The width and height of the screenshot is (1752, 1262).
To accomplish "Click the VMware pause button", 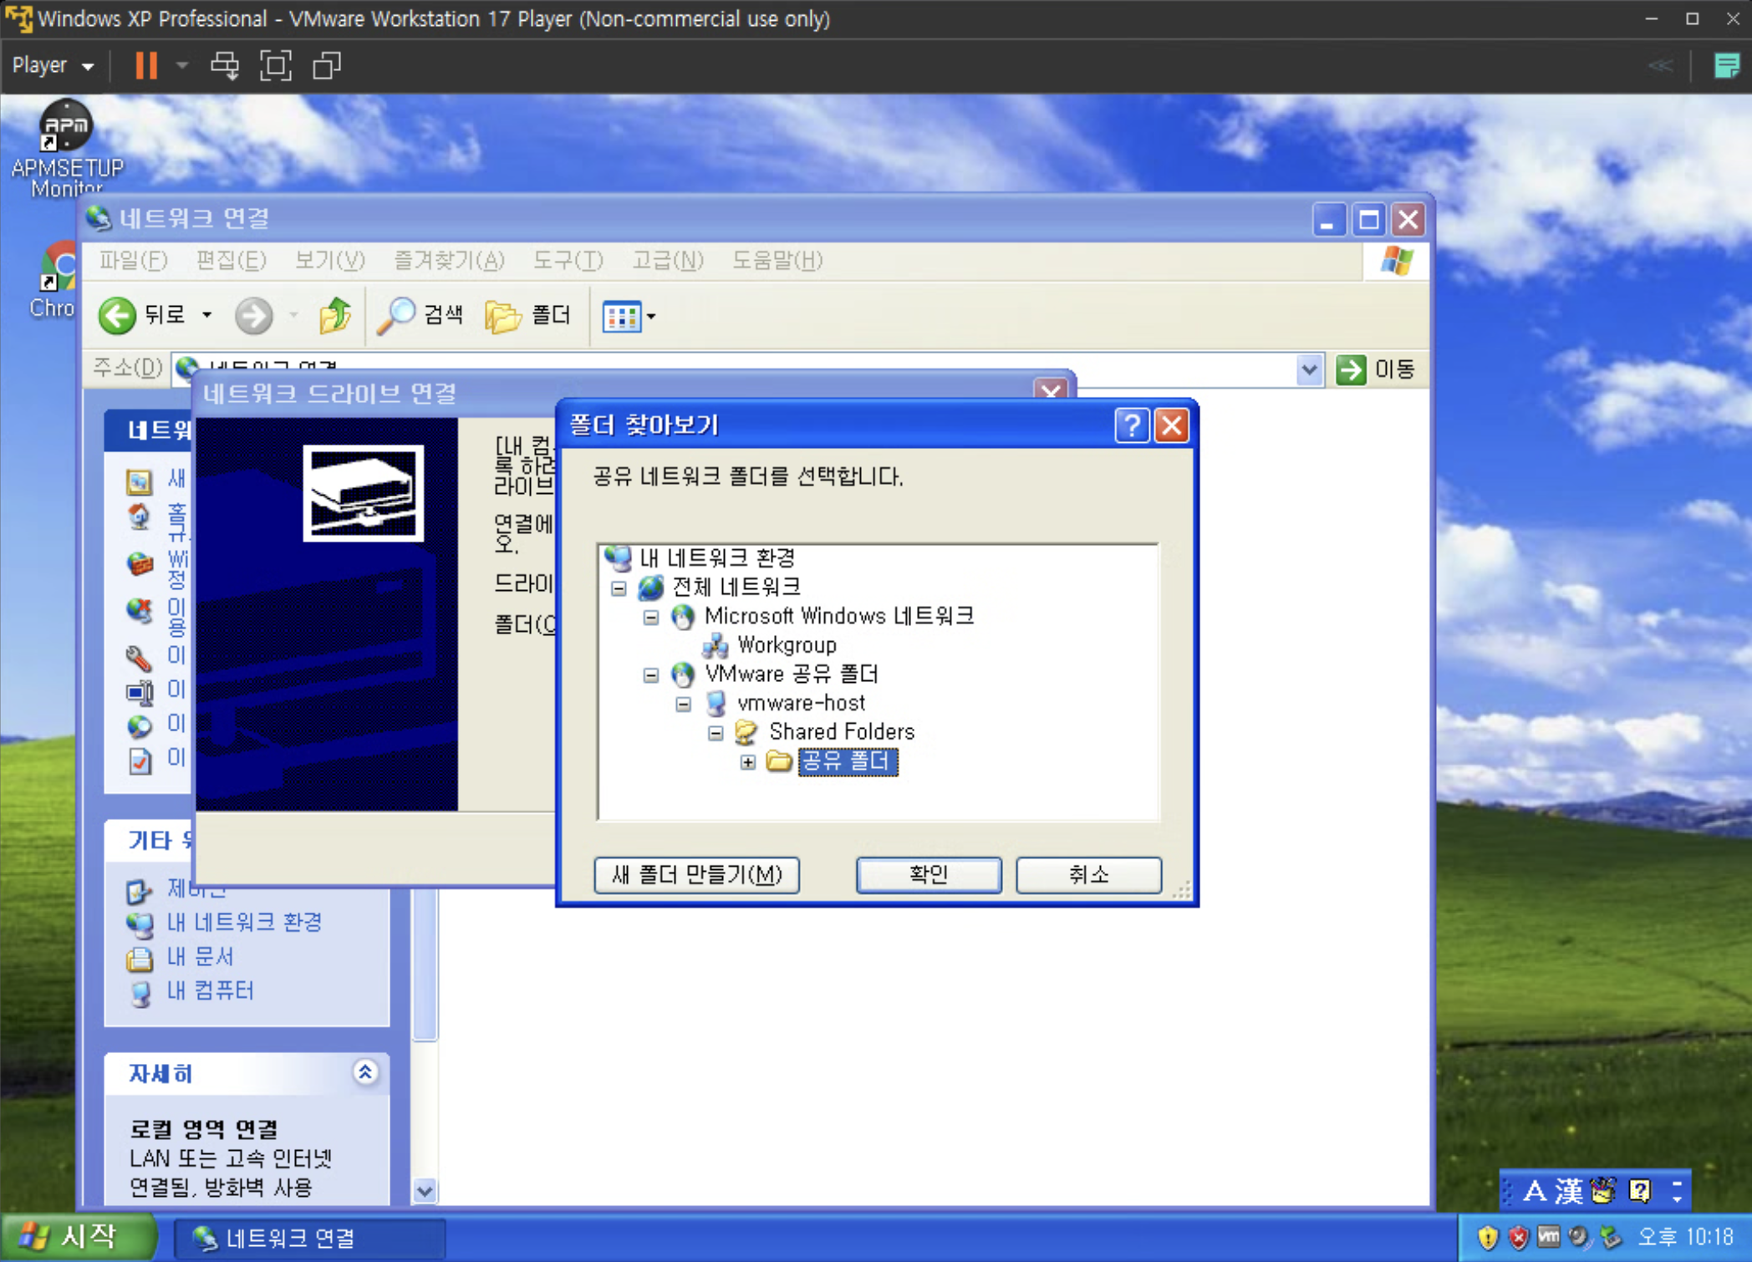I will click(x=146, y=65).
